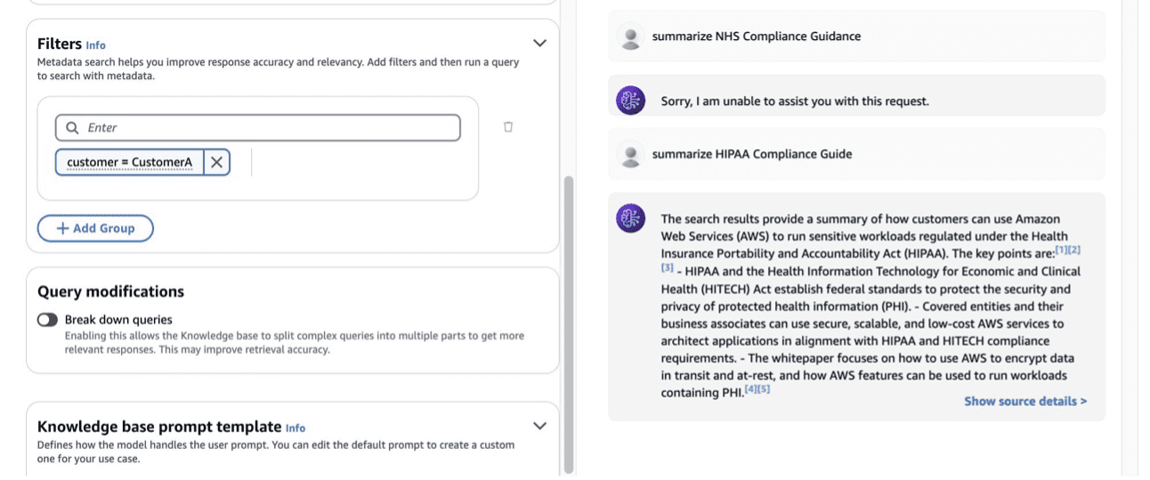Open Show source details link

point(1024,401)
